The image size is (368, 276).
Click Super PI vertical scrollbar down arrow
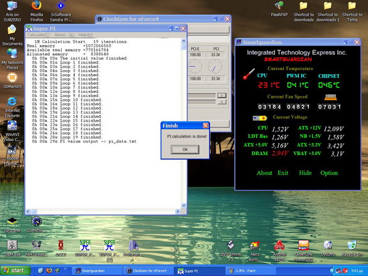183,205
